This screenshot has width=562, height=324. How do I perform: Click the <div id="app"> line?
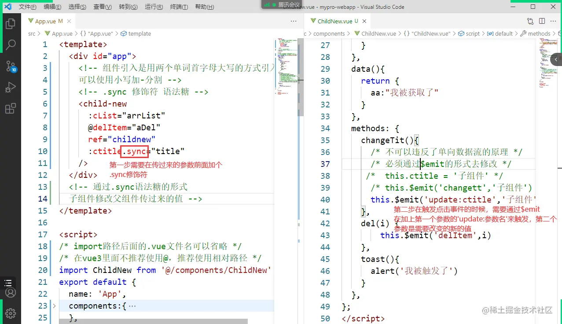tap(103, 56)
